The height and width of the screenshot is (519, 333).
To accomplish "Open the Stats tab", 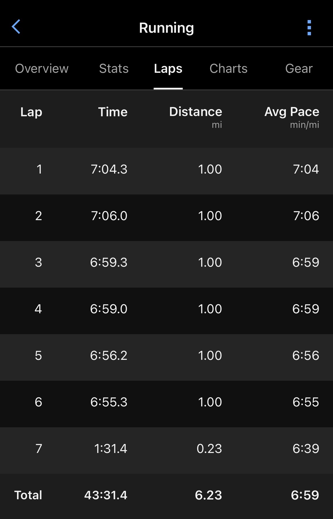I will (114, 69).
